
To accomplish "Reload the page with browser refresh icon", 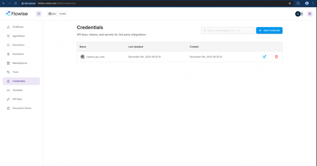I will click(x=15, y=3).
